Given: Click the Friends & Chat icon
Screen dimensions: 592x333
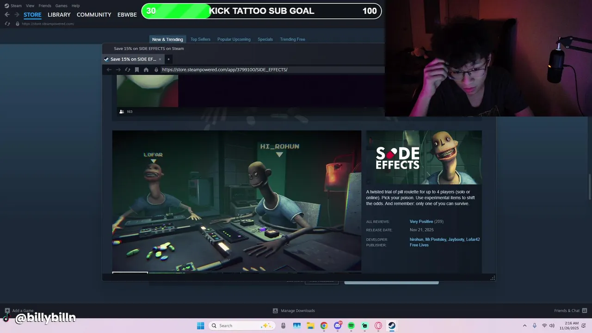Looking at the screenshot, I should pyautogui.click(x=585, y=311).
